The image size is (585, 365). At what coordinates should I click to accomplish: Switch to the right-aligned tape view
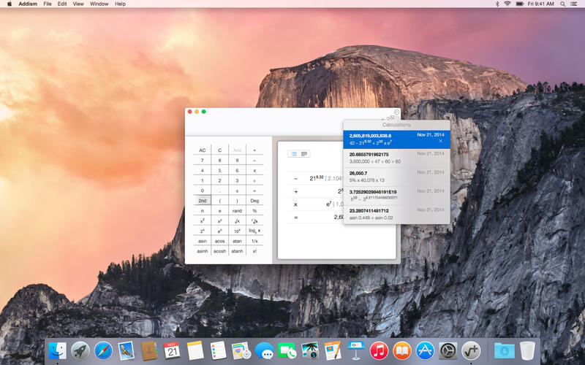(x=304, y=154)
